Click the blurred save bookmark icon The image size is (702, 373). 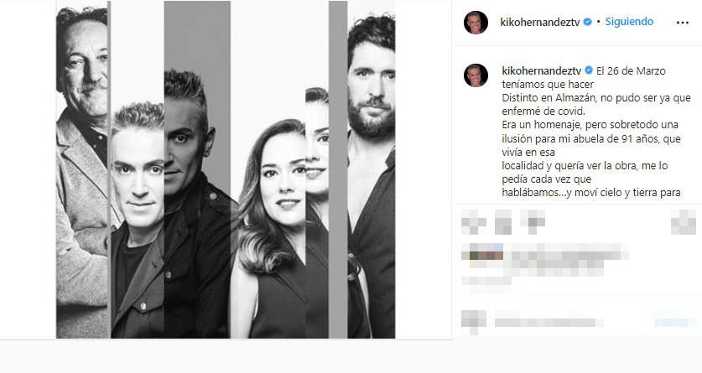(x=684, y=222)
